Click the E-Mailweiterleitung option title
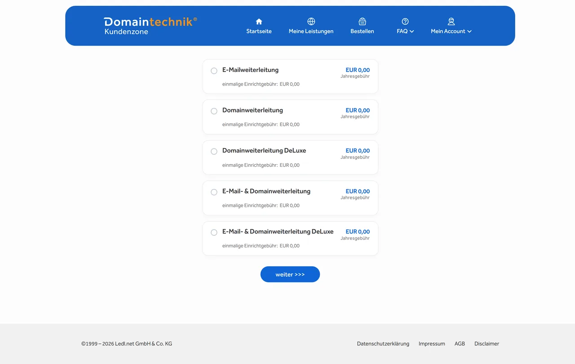 point(250,70)
